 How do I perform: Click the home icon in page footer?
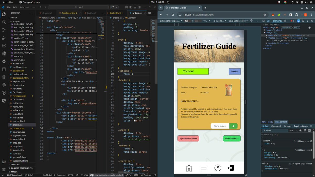click(x=189, y=168)
